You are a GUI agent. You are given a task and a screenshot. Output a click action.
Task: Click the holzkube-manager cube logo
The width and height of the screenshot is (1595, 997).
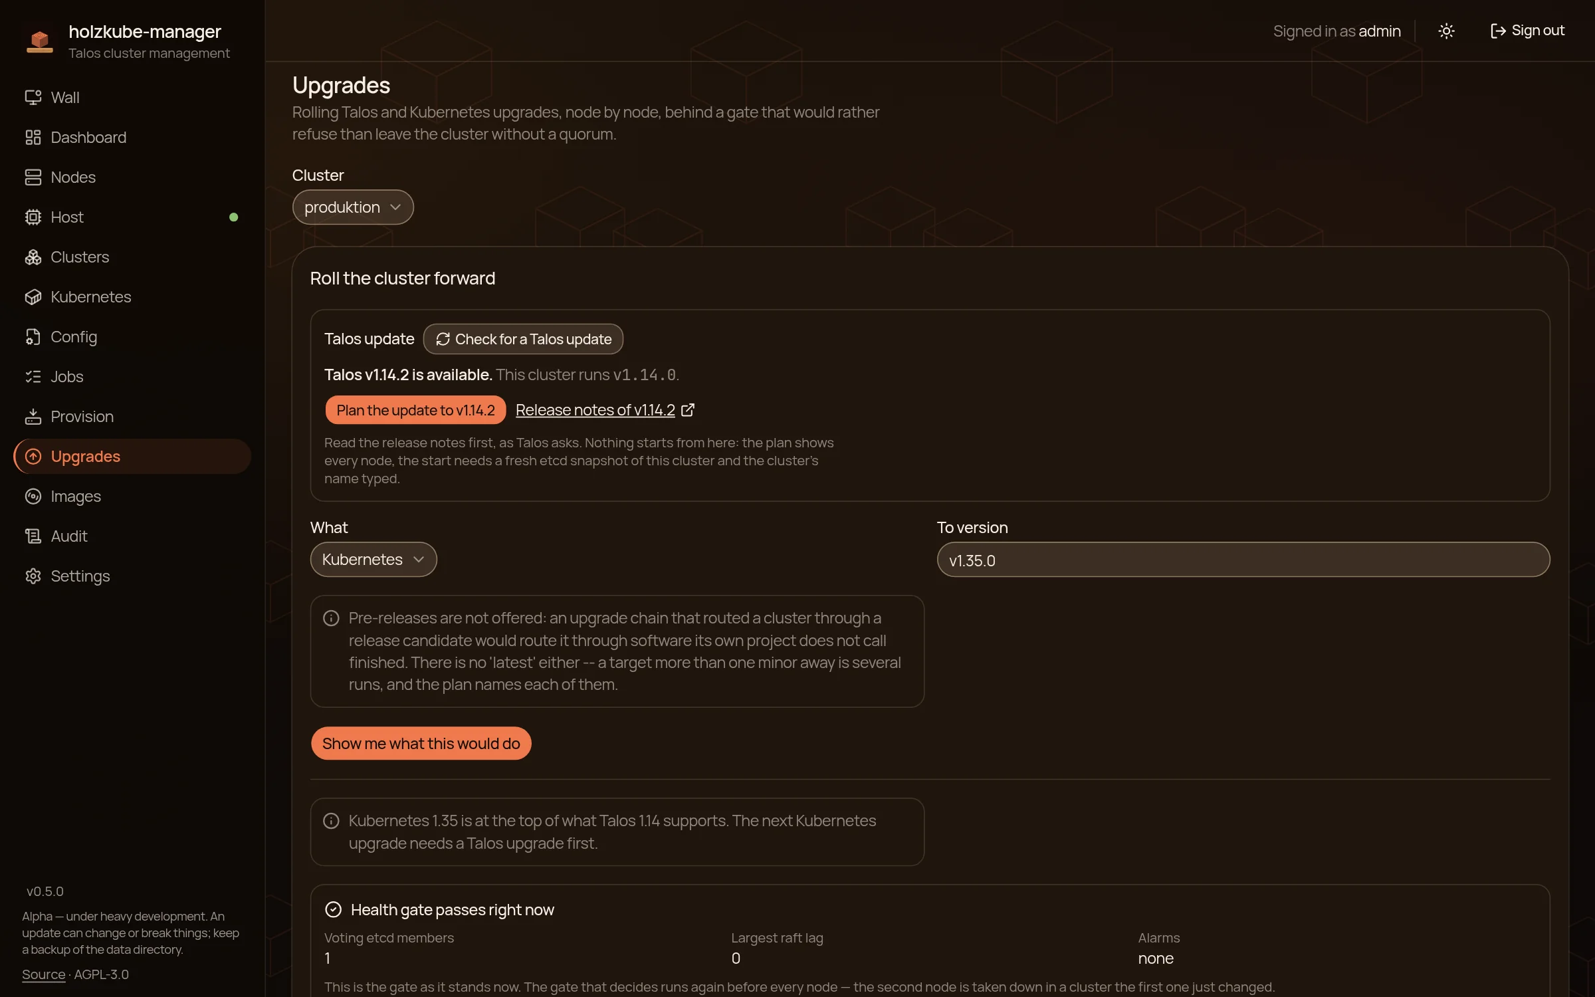[x=40, y=41]
